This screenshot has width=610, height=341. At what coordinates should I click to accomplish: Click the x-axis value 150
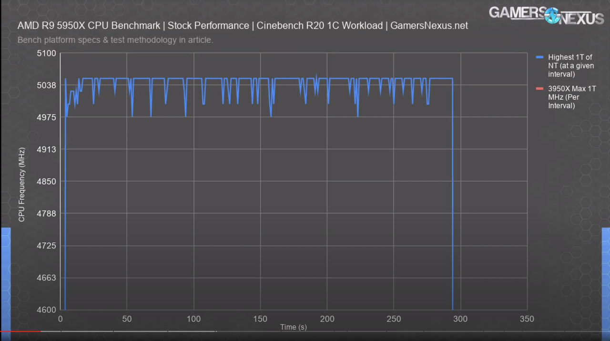(x=260, y=319)
